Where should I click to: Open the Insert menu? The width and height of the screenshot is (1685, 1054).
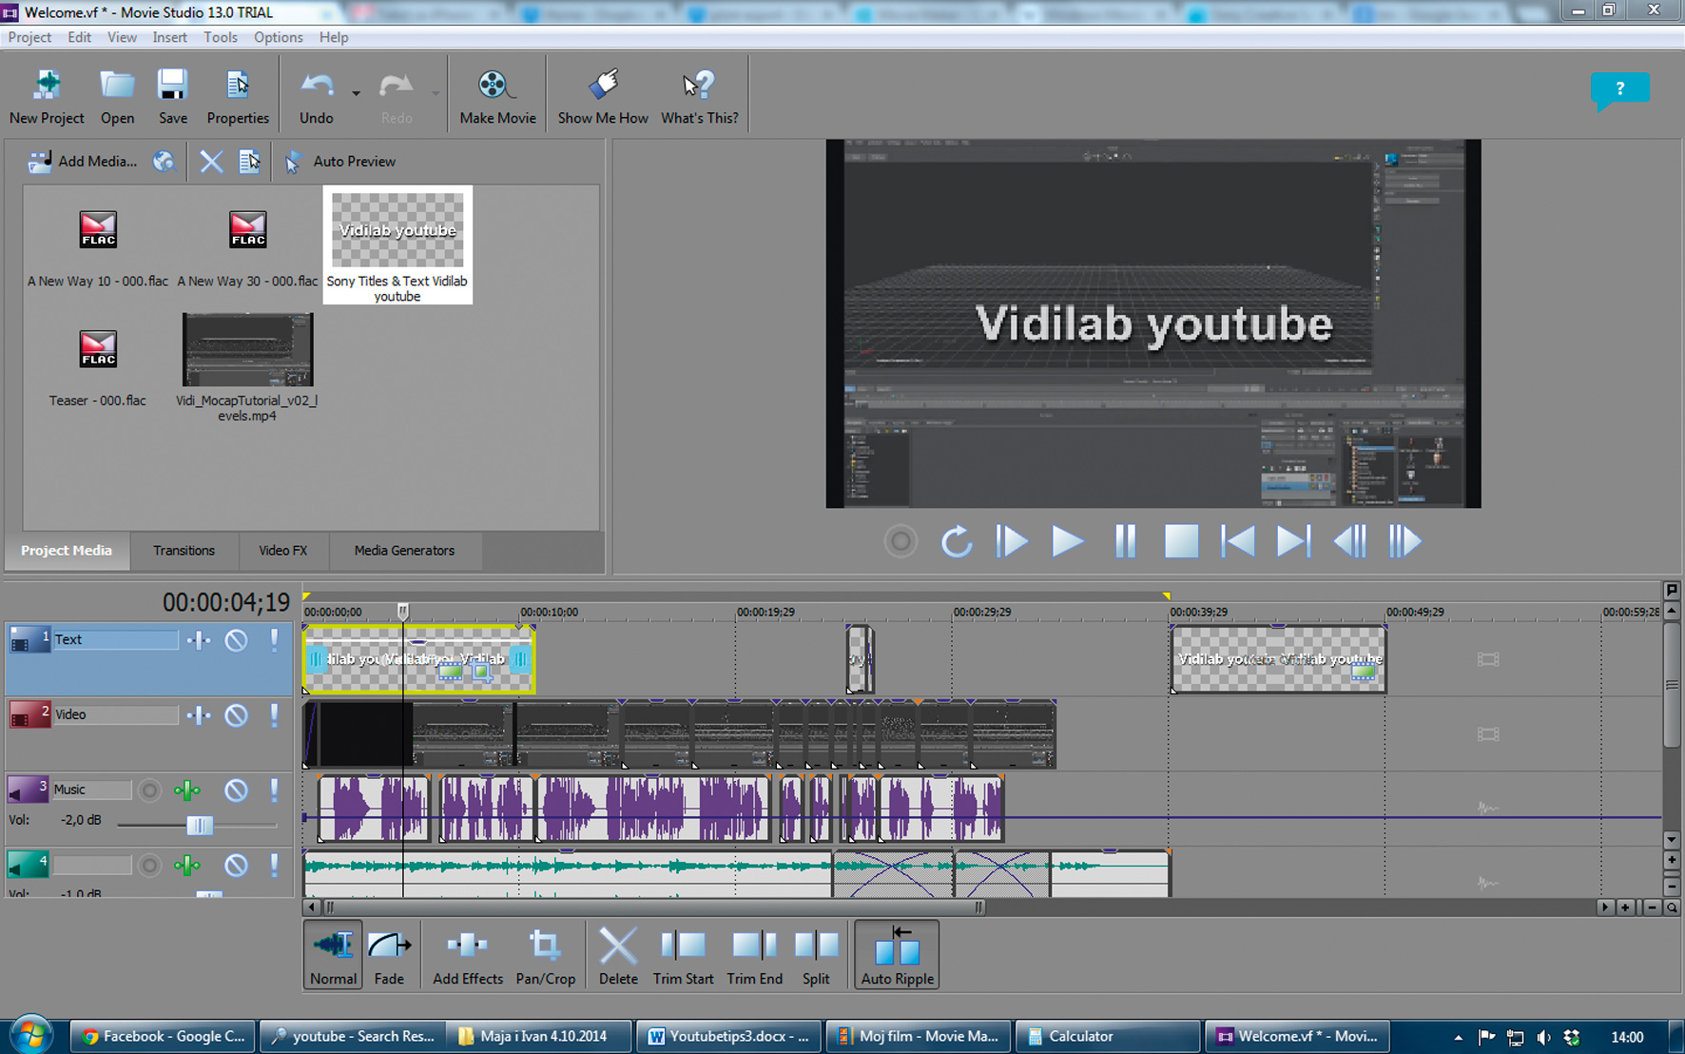(169, 37)
